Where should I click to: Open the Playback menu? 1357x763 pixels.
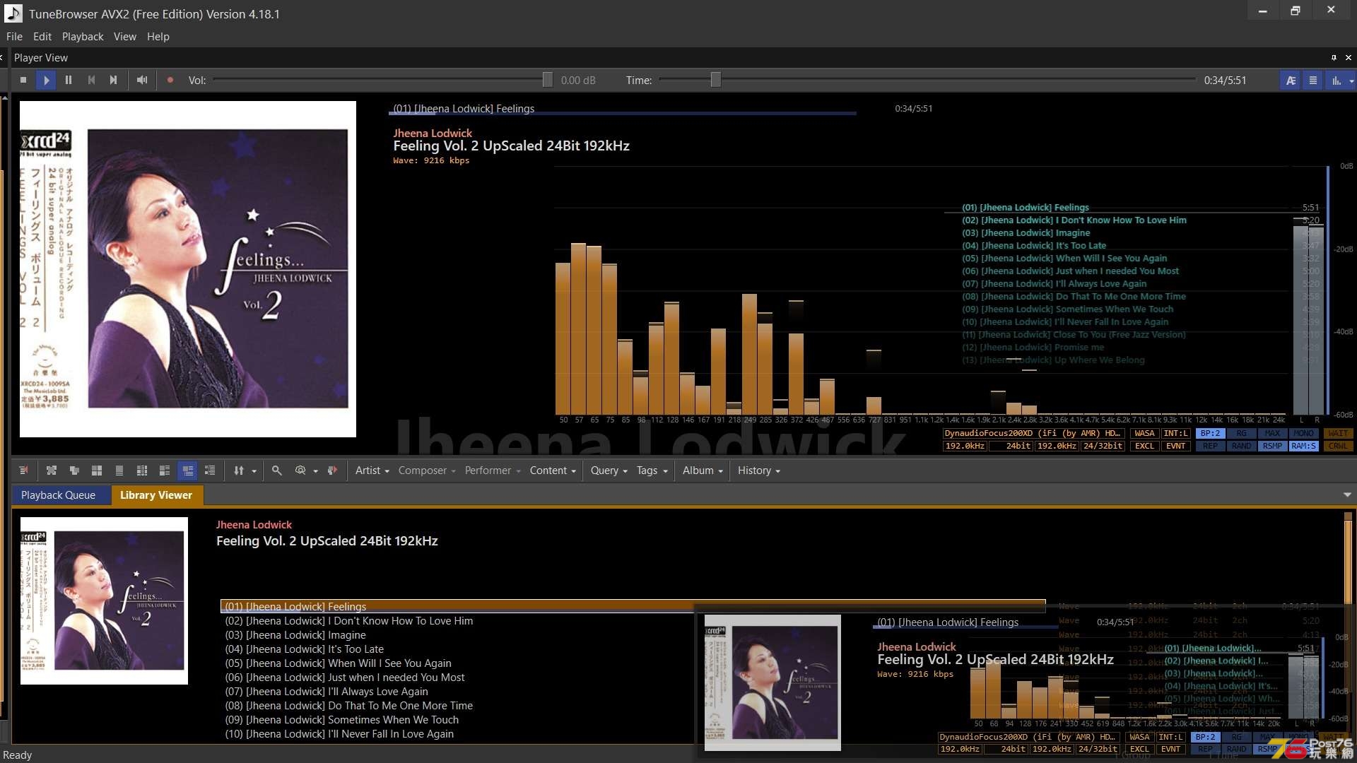point(83,37)
